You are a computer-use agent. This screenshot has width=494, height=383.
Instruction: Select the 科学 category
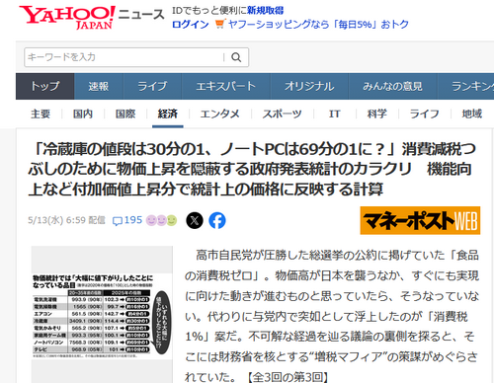(x=377, y=114)
